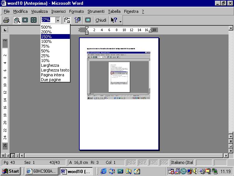The image size is (234, 176).
Task: Click horizontal scrollbar right arrow
Action: 226,155
